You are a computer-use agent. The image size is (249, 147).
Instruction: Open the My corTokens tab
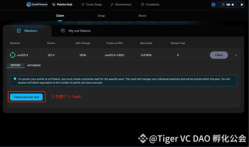[76, 31]
